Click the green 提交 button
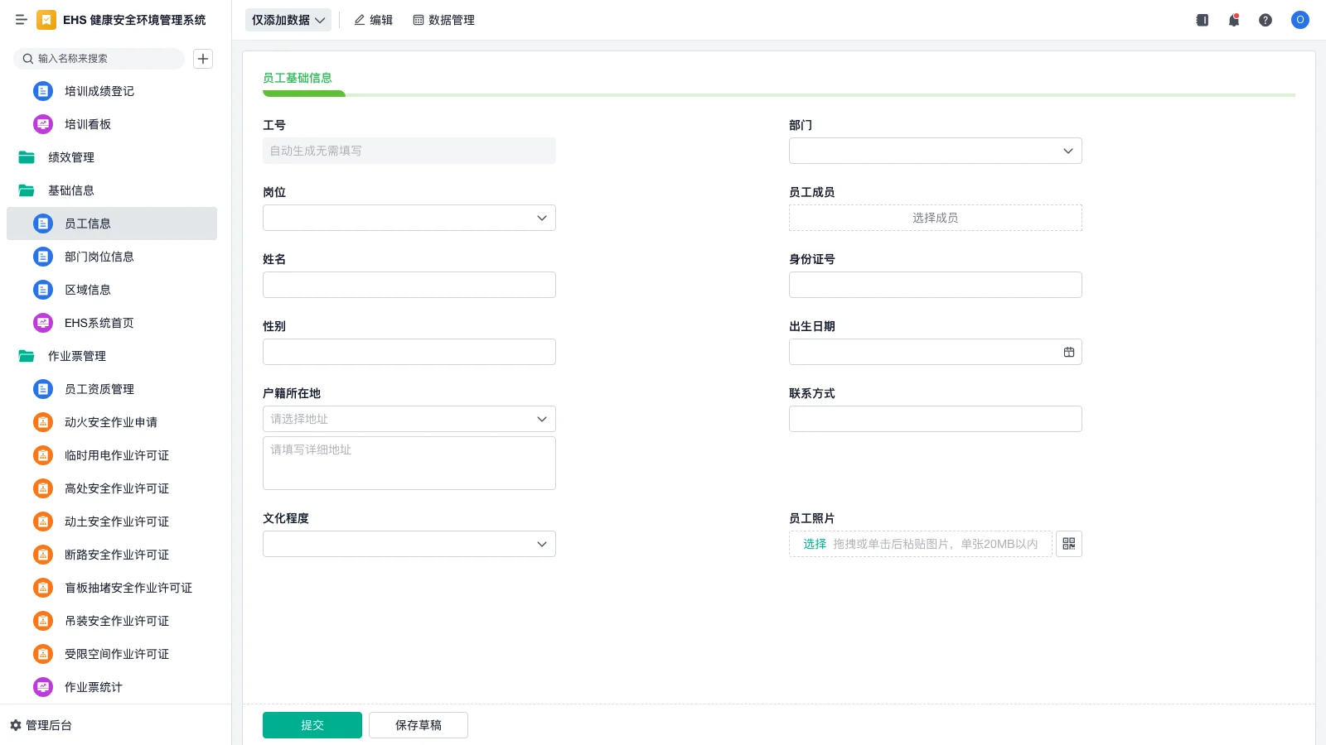This screenshot has width=1326, height=745. [x=312, y=725]
